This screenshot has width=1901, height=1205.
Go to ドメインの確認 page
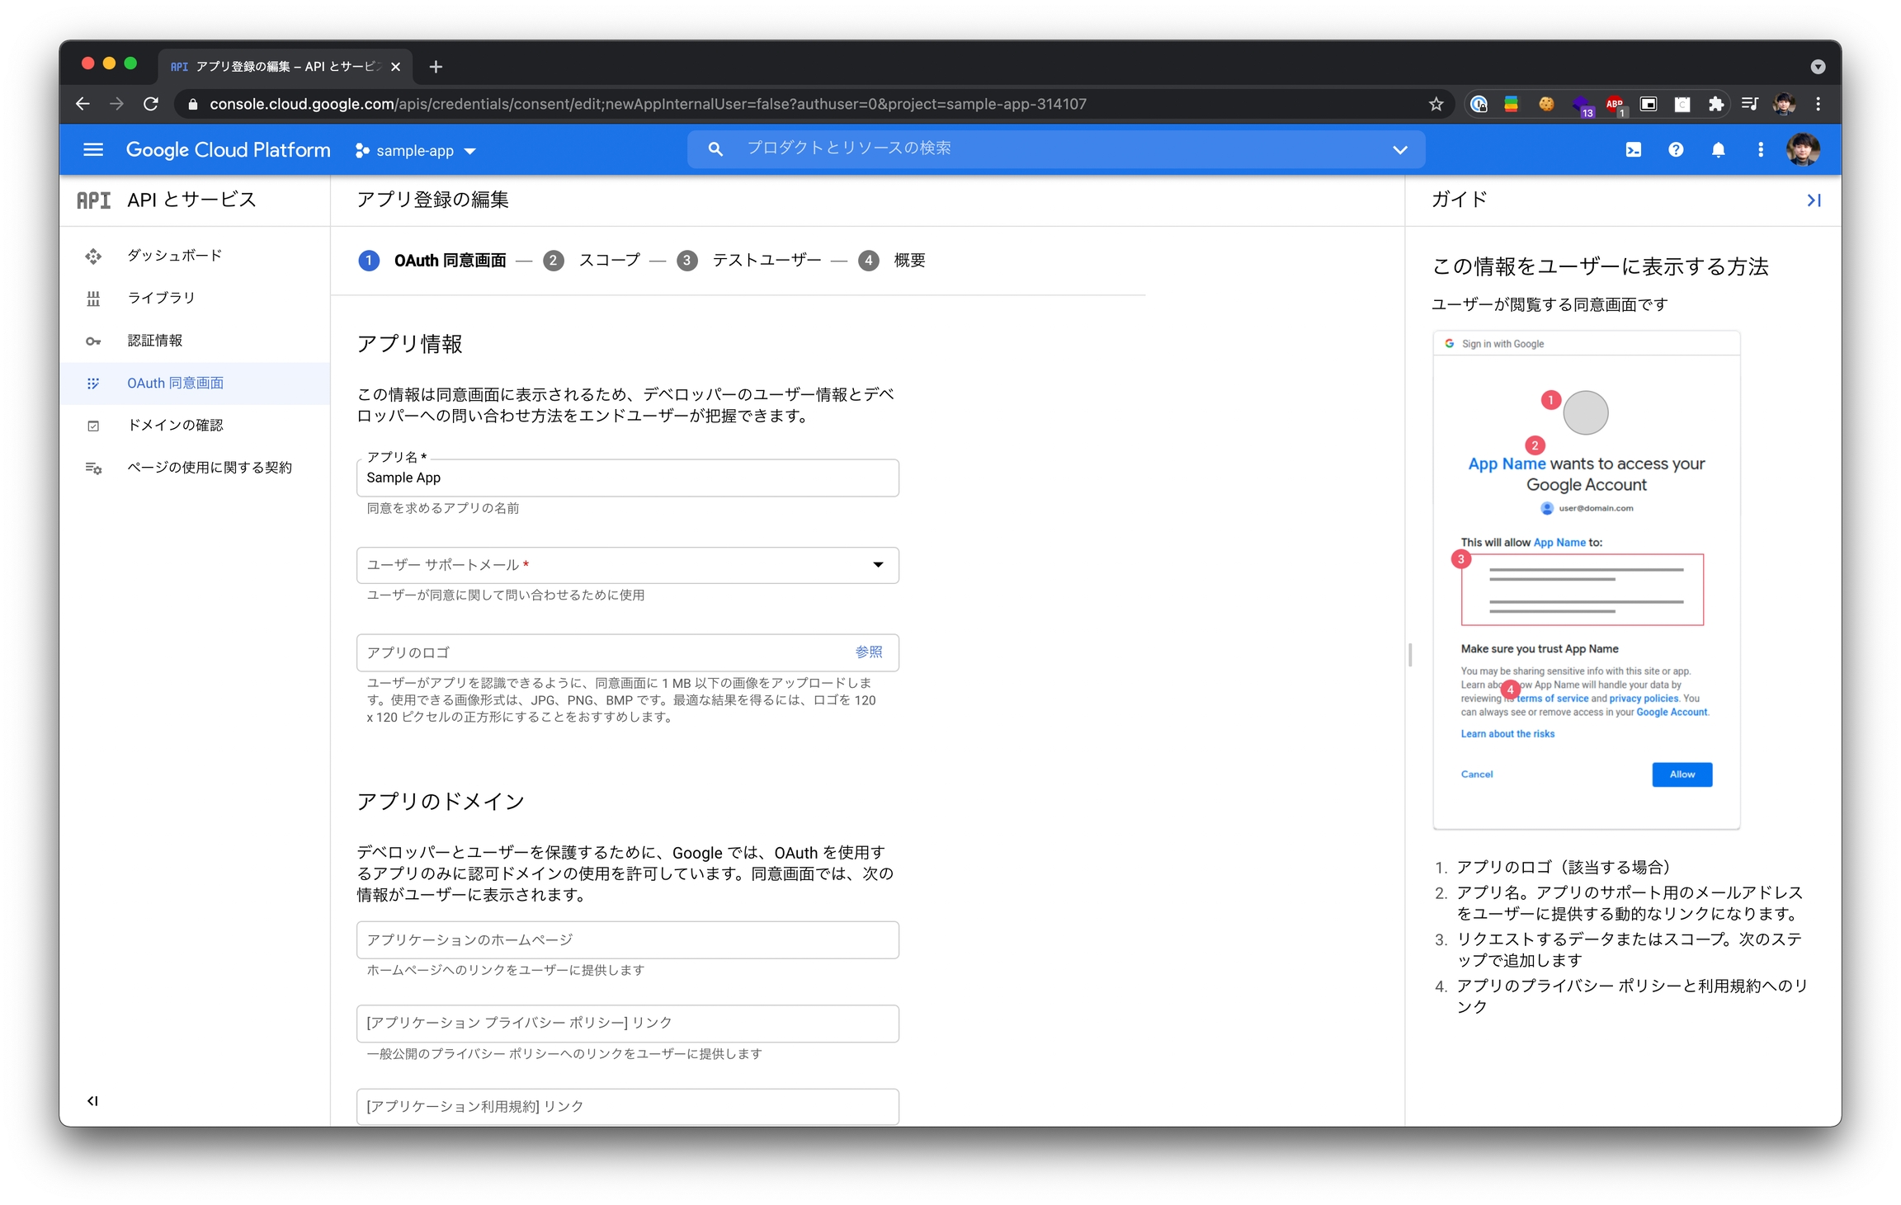(x=175, y=425)
